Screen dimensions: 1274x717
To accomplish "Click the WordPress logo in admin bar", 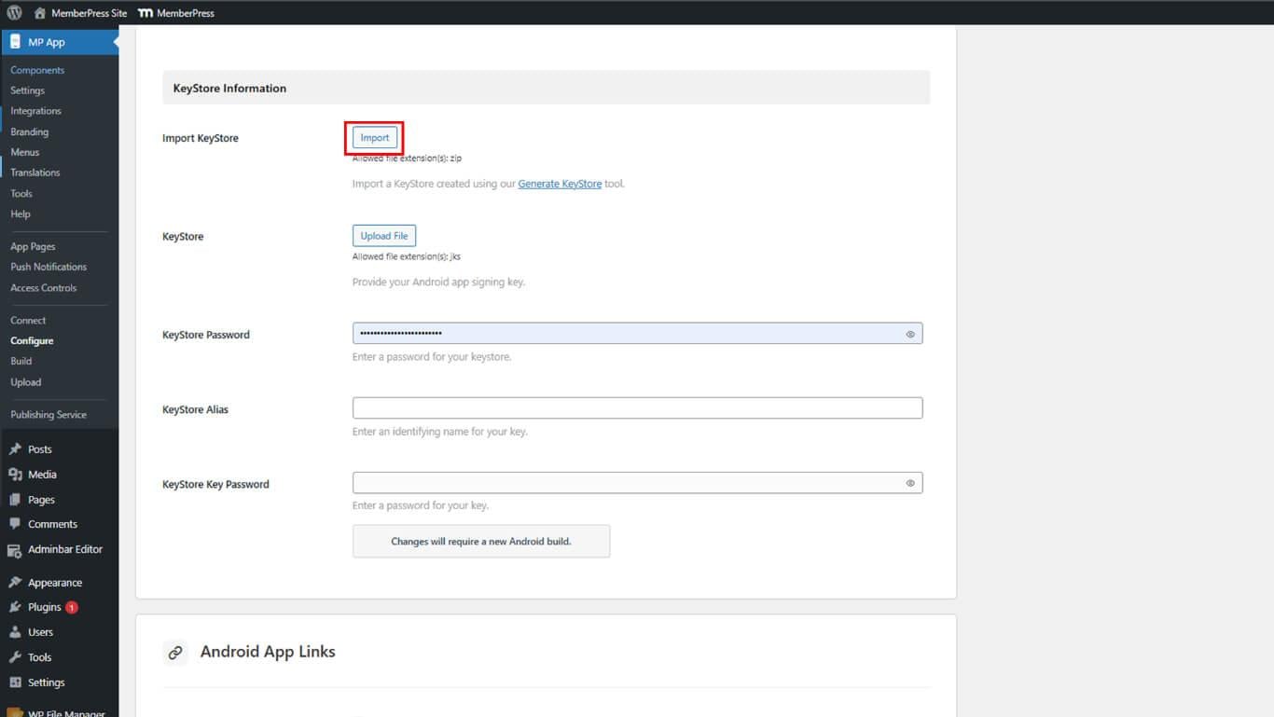I will coord(15,13).
